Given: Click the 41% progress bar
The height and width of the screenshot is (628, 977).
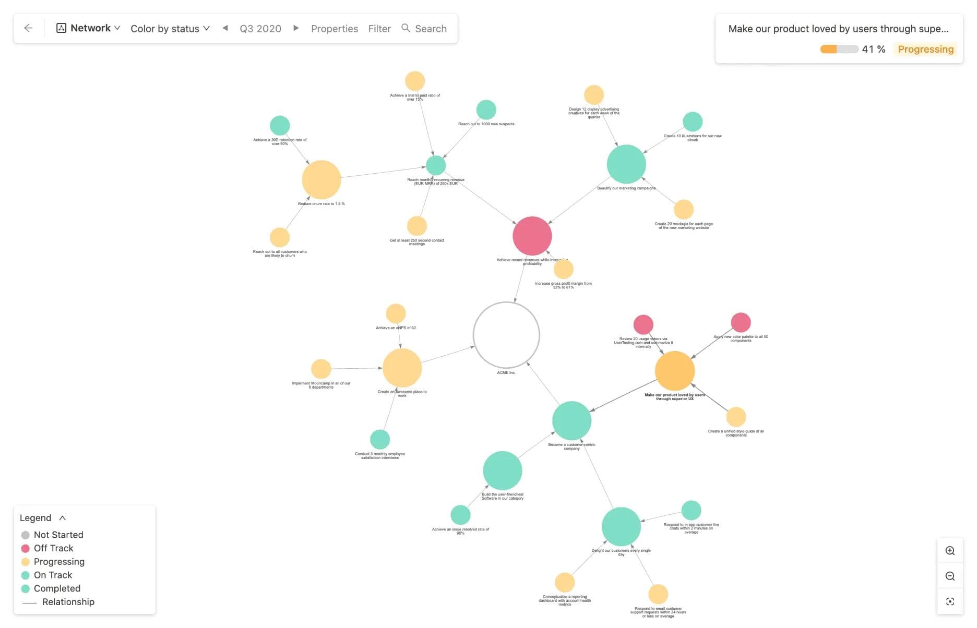Looking at the screenshot, I should tap(840, 49).
